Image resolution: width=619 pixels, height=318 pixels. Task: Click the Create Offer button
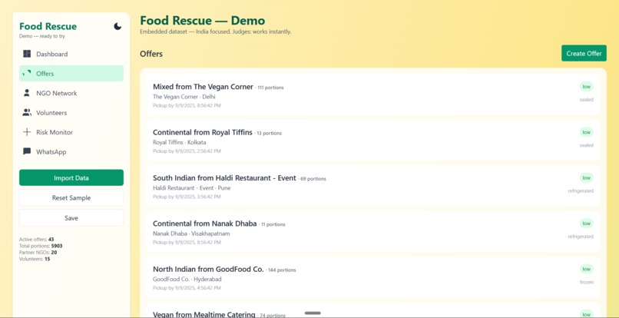pyautogui.click(x=584, y=53)
